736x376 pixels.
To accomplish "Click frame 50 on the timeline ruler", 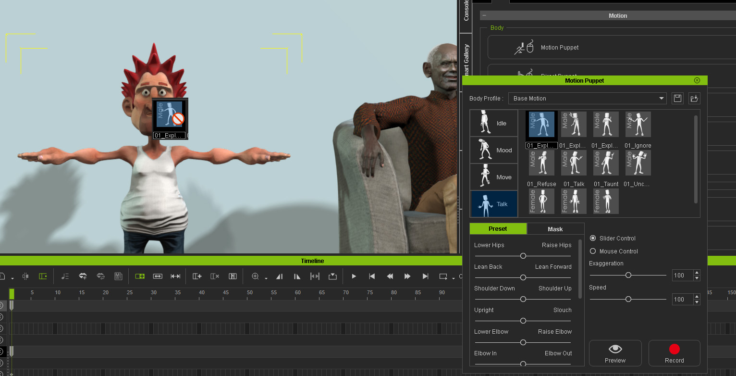I will (x=250, y=293).
